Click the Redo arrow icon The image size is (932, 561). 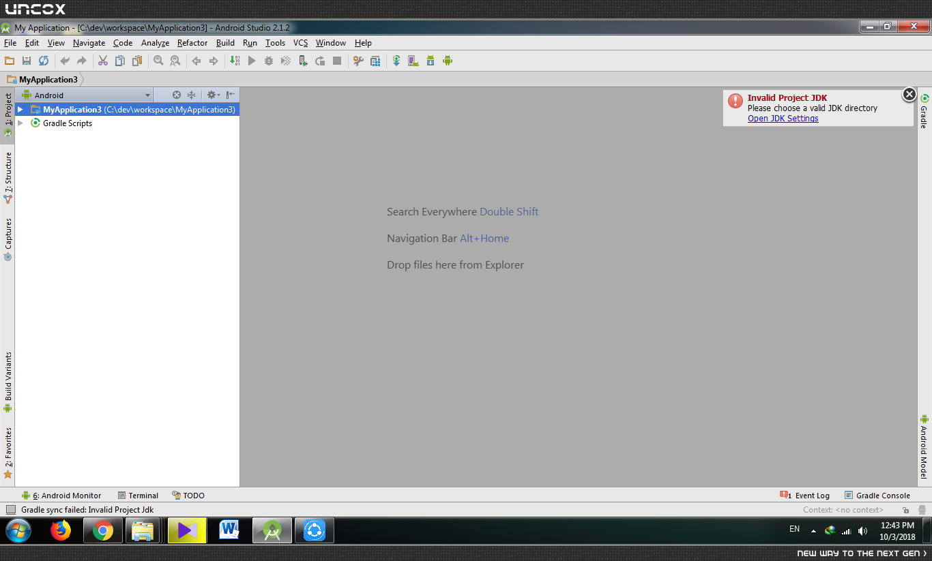coord(82,61)
